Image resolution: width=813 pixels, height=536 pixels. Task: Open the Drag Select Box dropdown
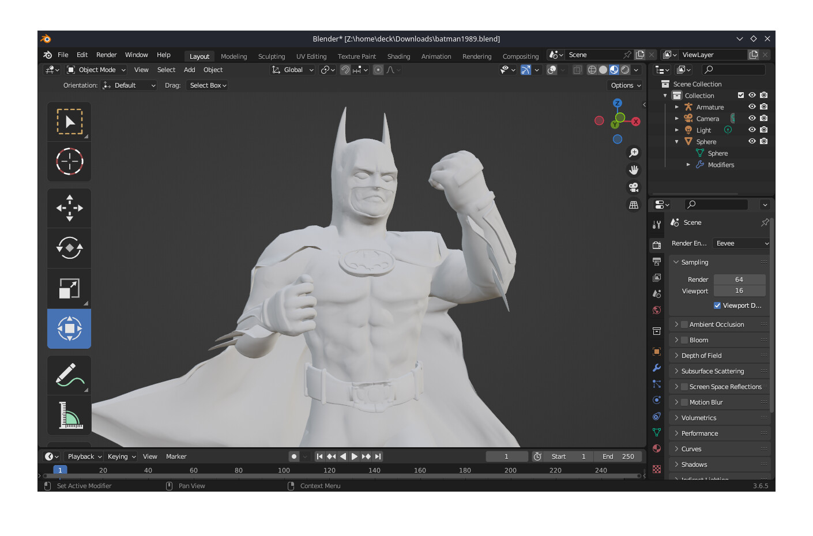pyautogui.click(x=207, y=85)
